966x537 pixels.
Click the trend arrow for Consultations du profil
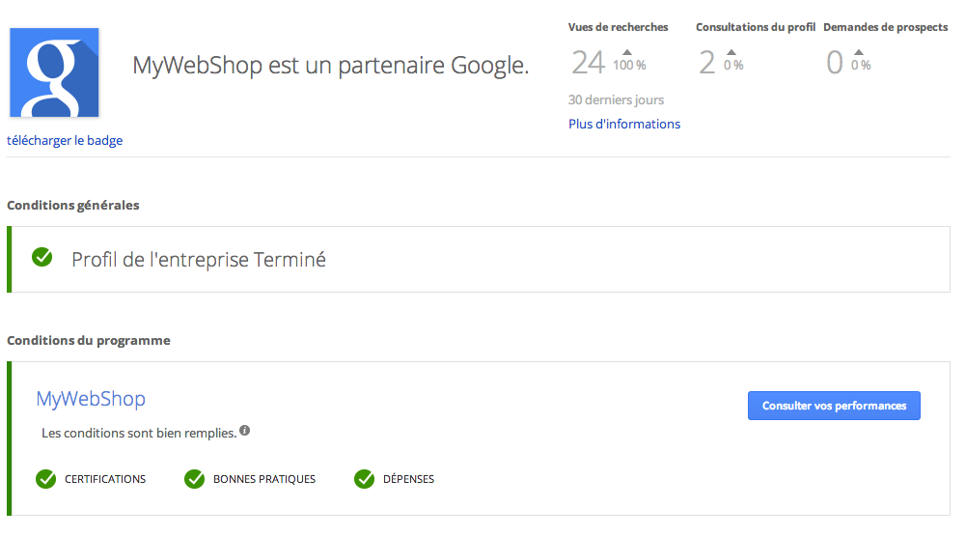[731, 52]
